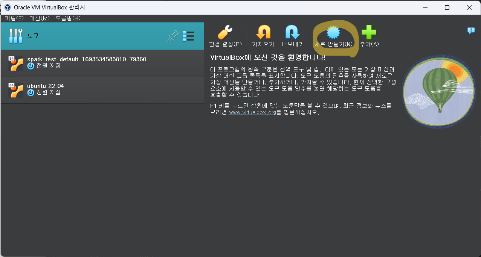
Task: Open the notification center icon at top right
Action: click(x=471, y=31)
